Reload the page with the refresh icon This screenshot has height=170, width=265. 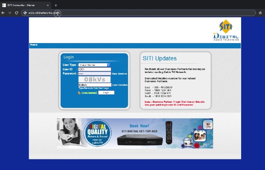[x=16, y=13]
